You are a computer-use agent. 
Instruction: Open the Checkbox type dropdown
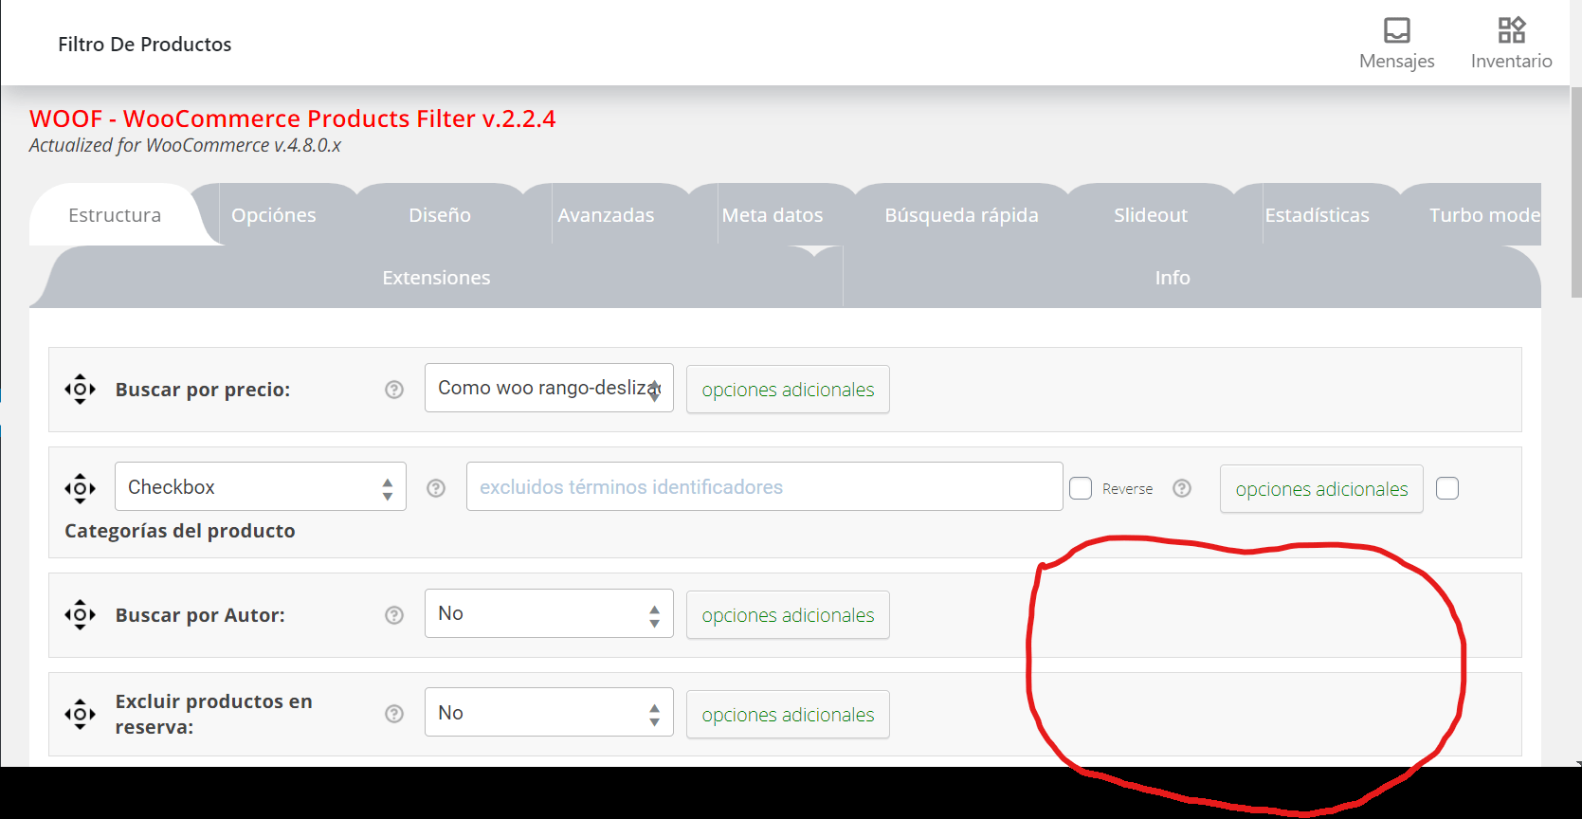261,486
